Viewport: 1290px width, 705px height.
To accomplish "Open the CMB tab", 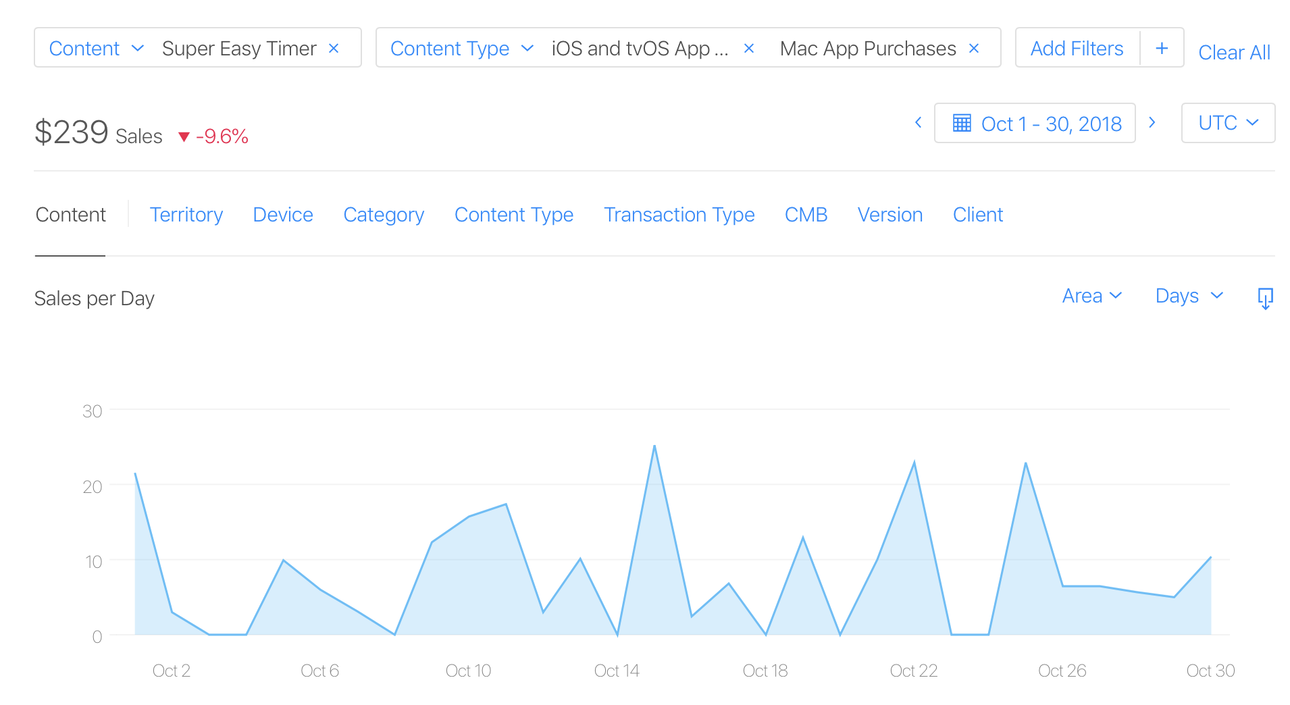I will pos(806,214).
